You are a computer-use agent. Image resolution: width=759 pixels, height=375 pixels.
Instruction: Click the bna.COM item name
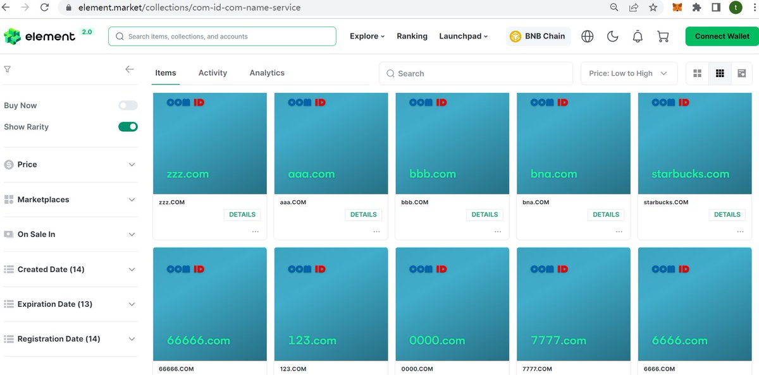(x=536, y=203)
